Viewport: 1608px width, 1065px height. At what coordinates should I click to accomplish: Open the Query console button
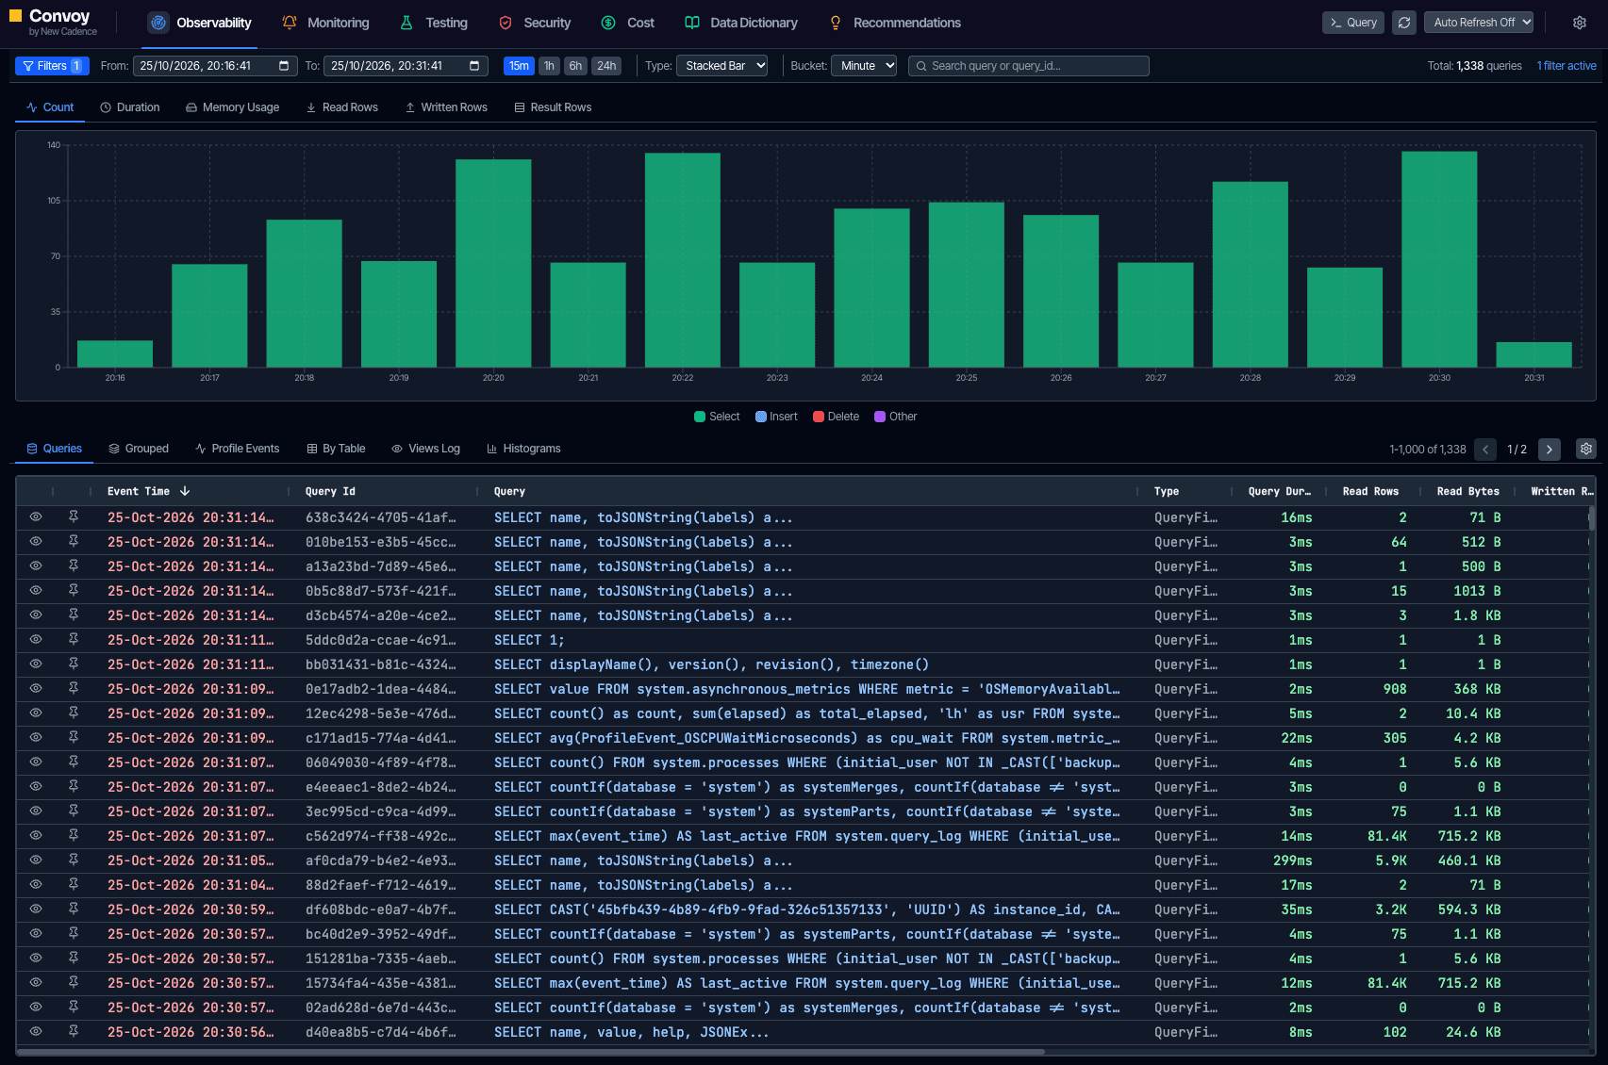tap(1353, 23)
